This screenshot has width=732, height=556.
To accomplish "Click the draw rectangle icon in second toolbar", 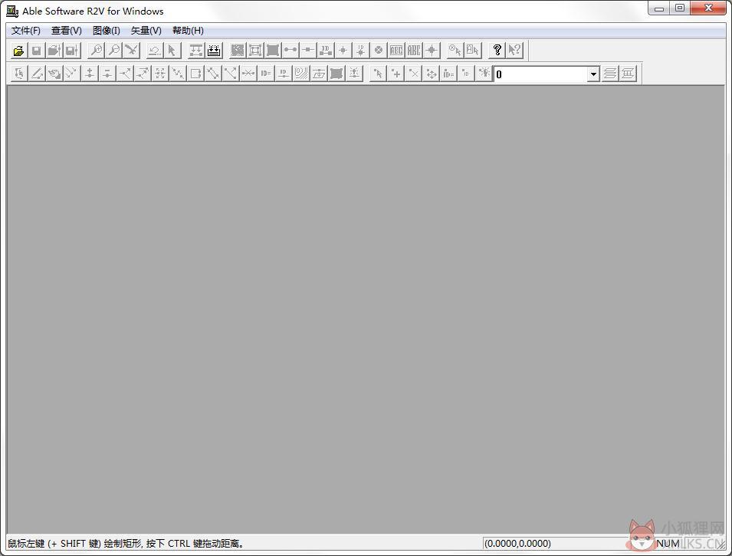I will (195, 74).
